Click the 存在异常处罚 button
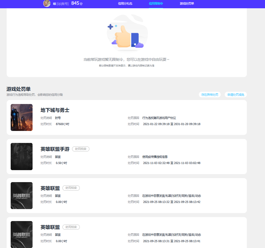 pyautogui.click(x=209, y=95)
